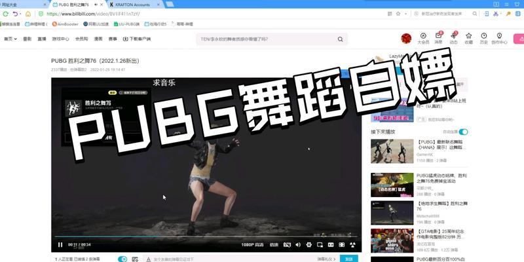The image size is (524, 262).
Task: Open the 番剧 navigation item
Action: pyautogui.click(x=27, y=39)
